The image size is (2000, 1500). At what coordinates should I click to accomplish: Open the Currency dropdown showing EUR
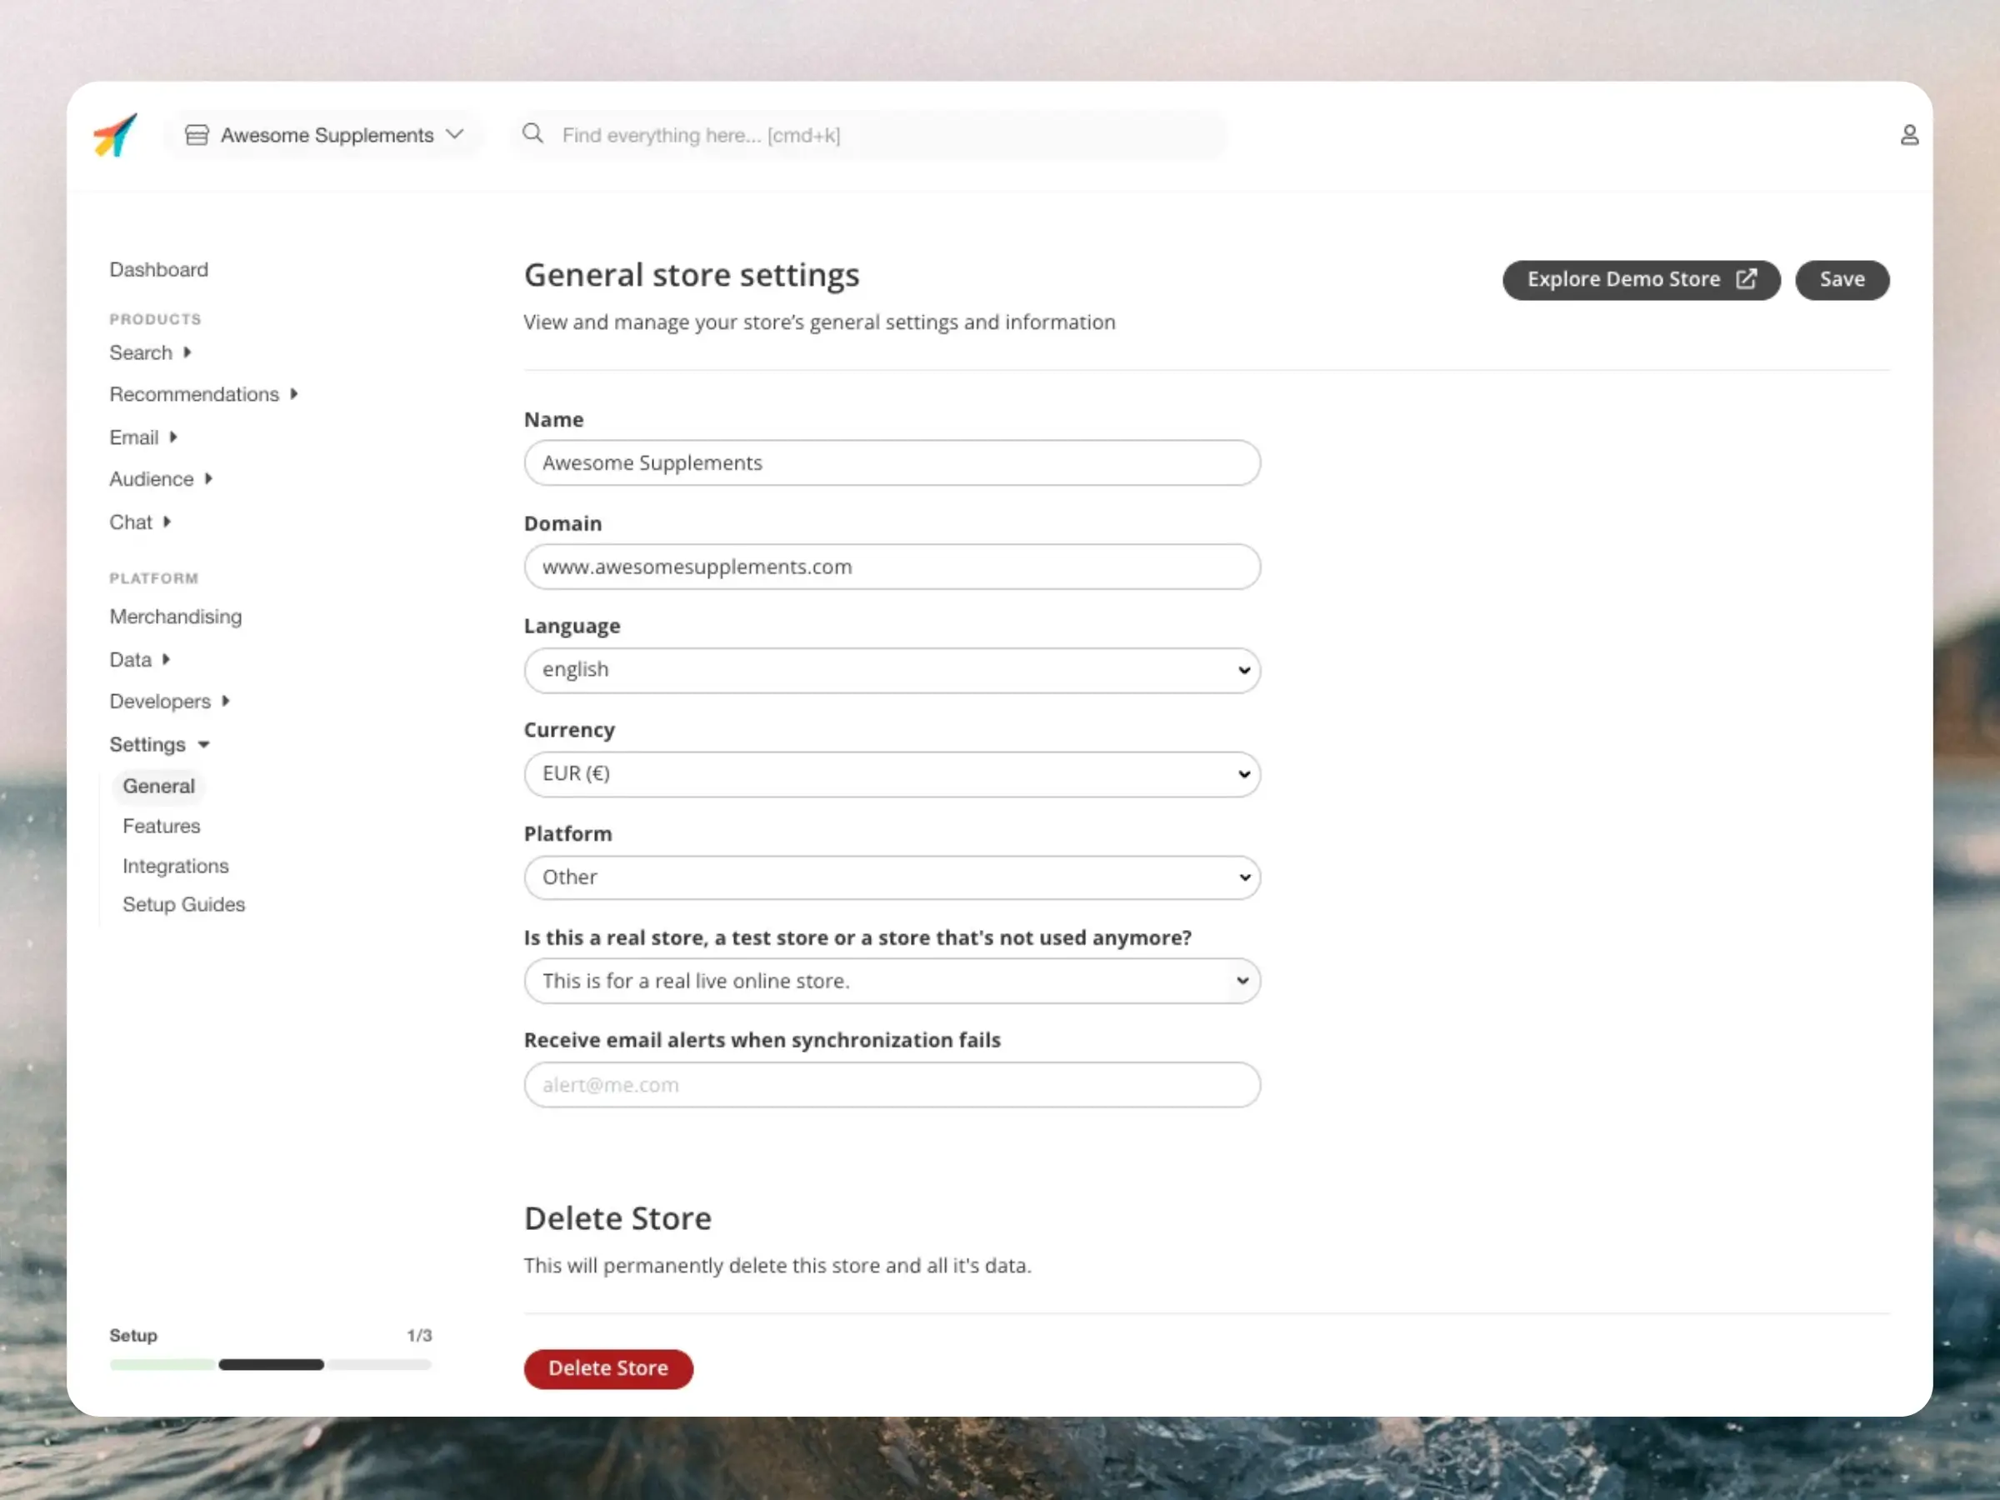(892, 774)
